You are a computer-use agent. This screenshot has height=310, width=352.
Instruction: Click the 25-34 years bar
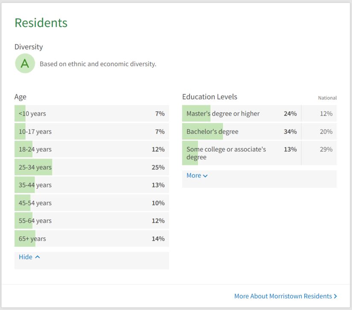[x=33, y=167]
